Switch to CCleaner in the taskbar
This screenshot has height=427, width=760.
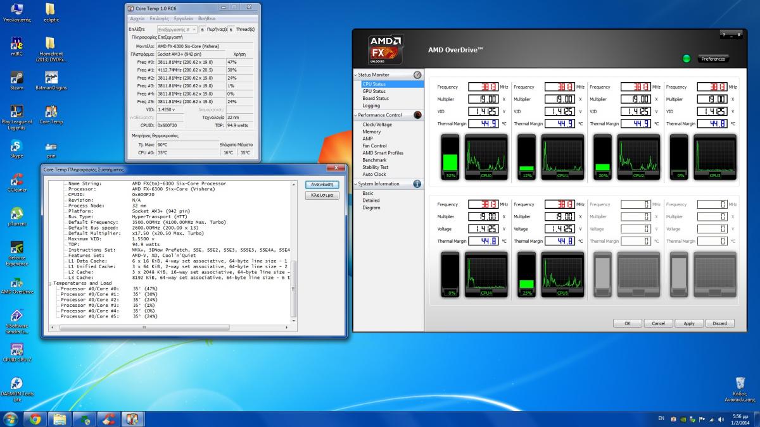click(108, 419)
